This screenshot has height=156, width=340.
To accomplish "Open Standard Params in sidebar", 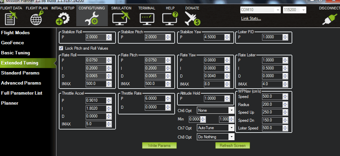I will (x=20, y=73).
